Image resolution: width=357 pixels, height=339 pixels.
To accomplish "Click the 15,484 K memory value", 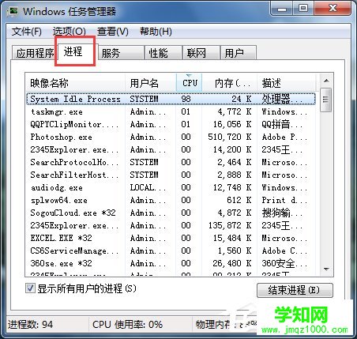I will coord(232,238).
